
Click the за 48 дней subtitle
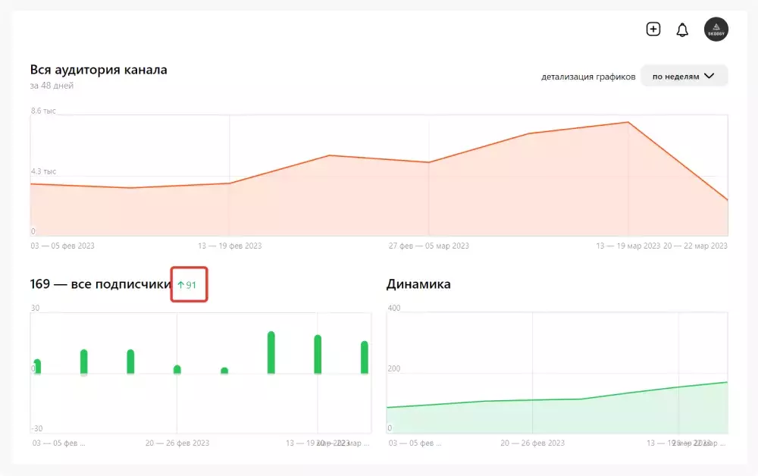point(52,85)
